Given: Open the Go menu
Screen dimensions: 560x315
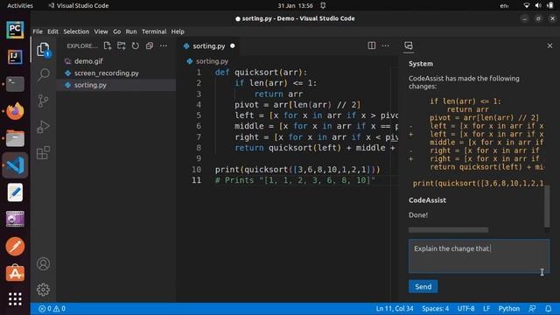Looking at the screenshot, I should click(116, 31).
